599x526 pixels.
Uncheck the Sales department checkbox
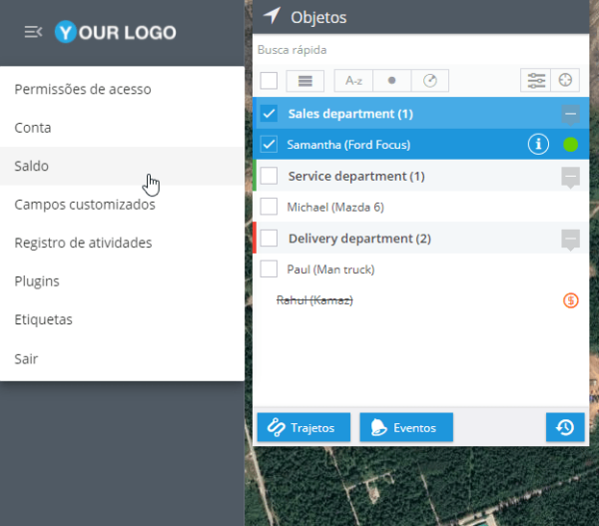pyautogui.click(x=269, y=114)
